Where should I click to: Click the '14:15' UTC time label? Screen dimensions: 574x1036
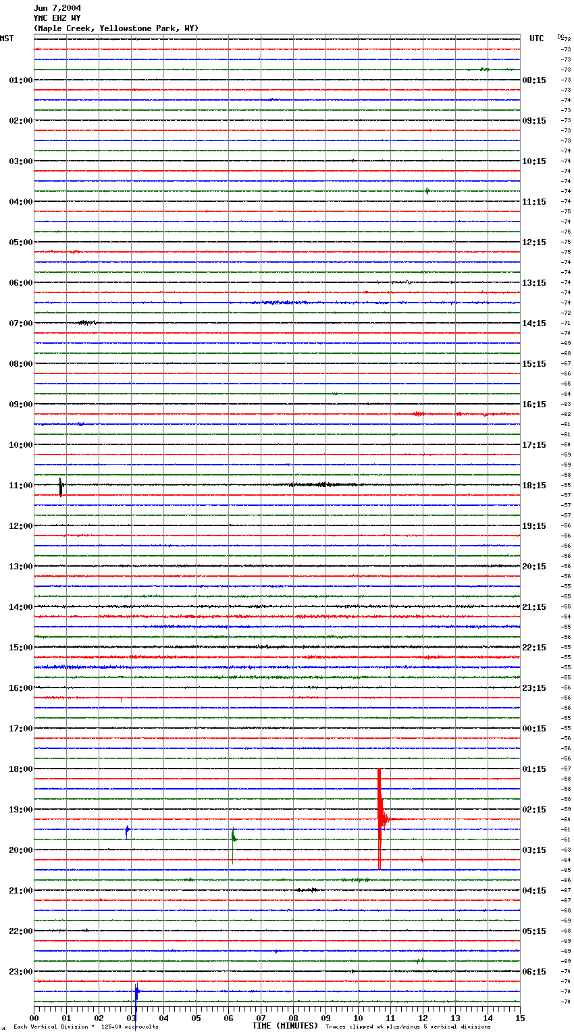pos(534,323)
